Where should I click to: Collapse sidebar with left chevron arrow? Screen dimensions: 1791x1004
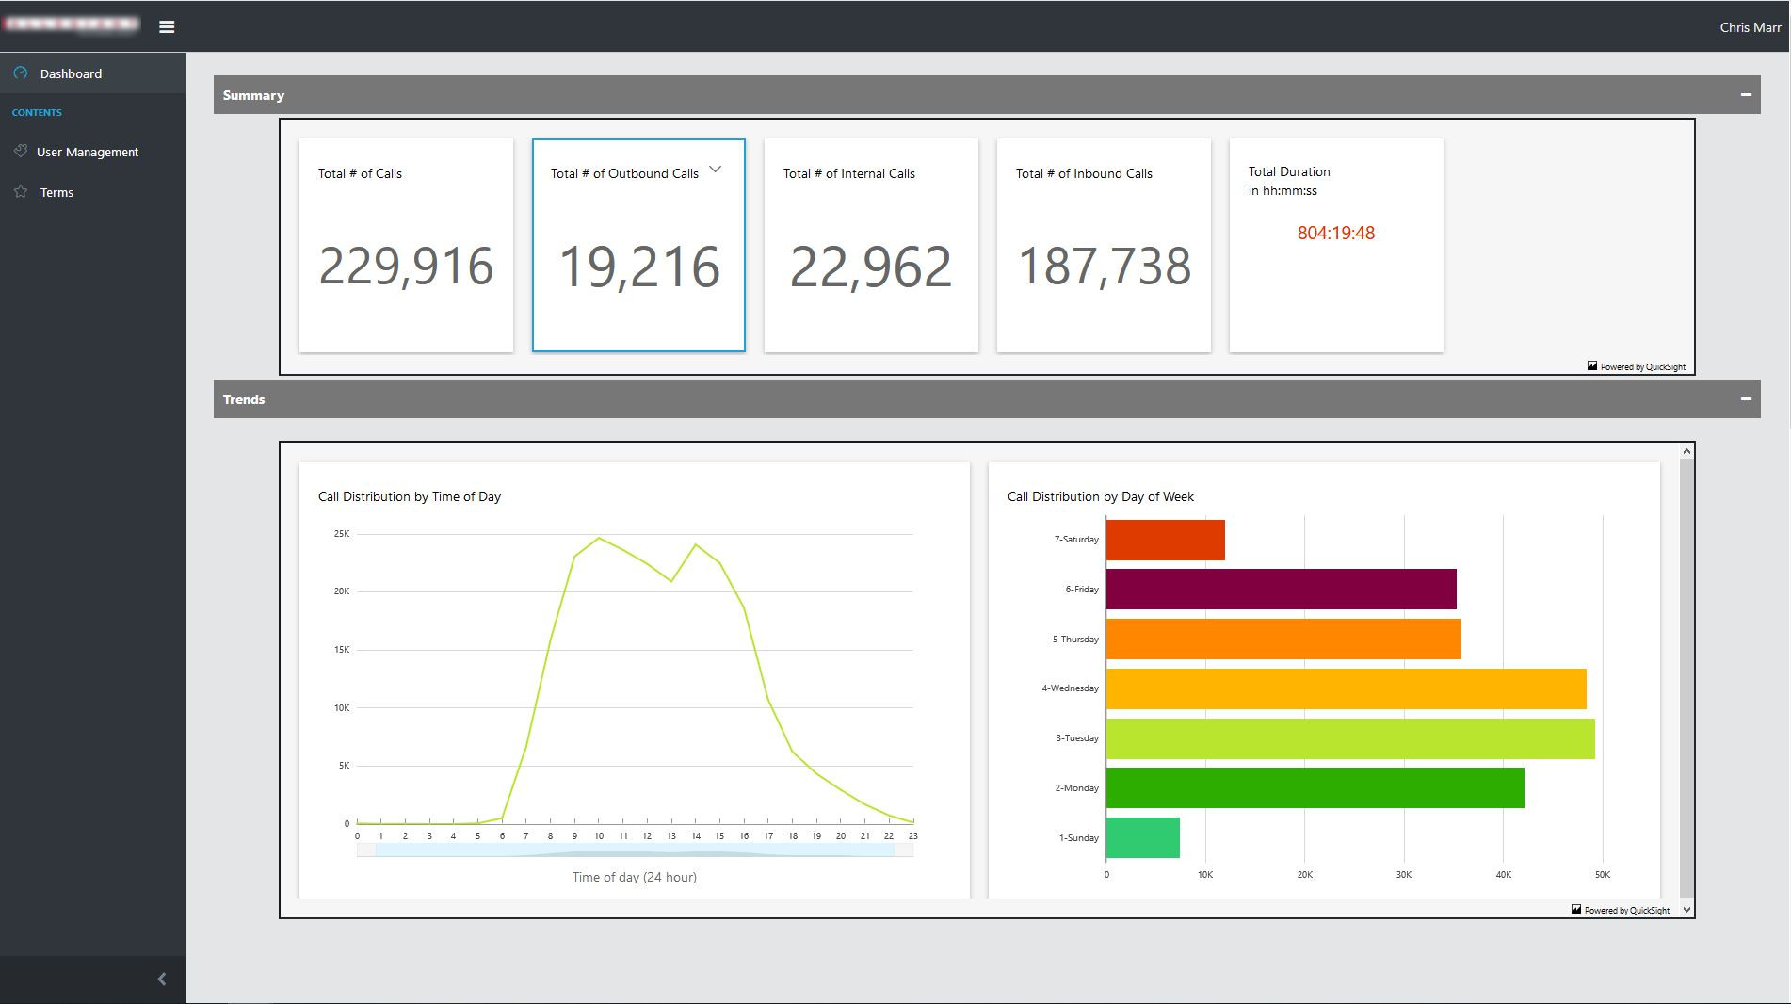pos(162,980)
